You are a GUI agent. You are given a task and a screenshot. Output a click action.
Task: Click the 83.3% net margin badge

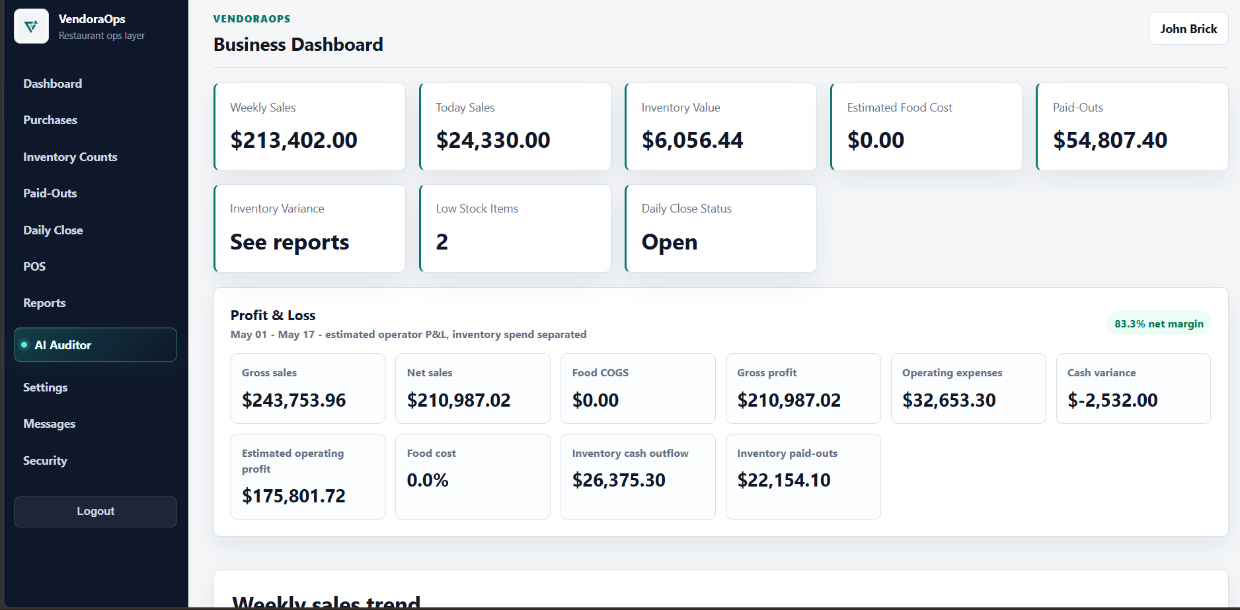(1159, 323)
